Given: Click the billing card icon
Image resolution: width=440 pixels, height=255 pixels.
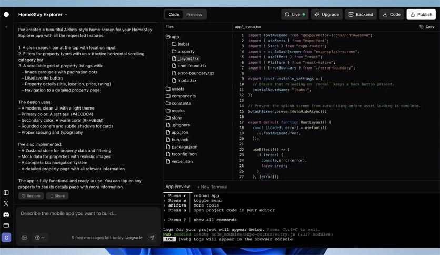Looking at the screenshot, I should [x=6, y=225].
